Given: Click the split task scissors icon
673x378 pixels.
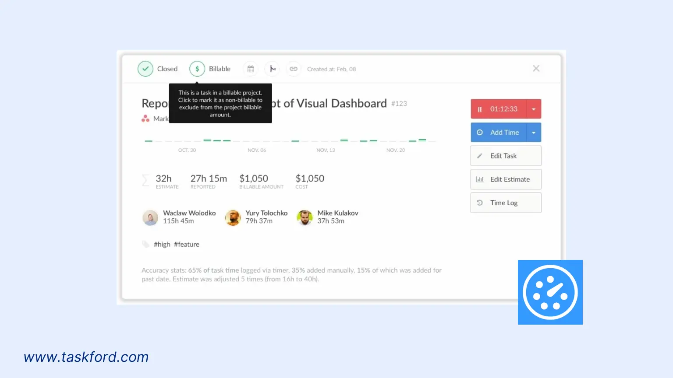Looking at the screenshot, I should [x=272, y=69].
